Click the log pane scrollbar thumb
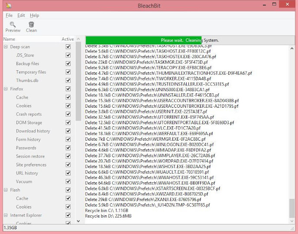Screen dimensions: 298x234 coord(292,208)
